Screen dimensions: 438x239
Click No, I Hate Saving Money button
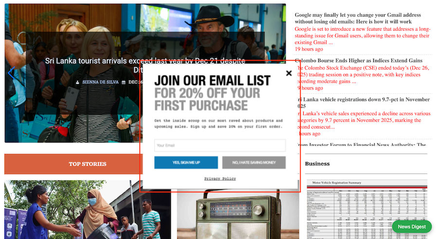[254, 162]
